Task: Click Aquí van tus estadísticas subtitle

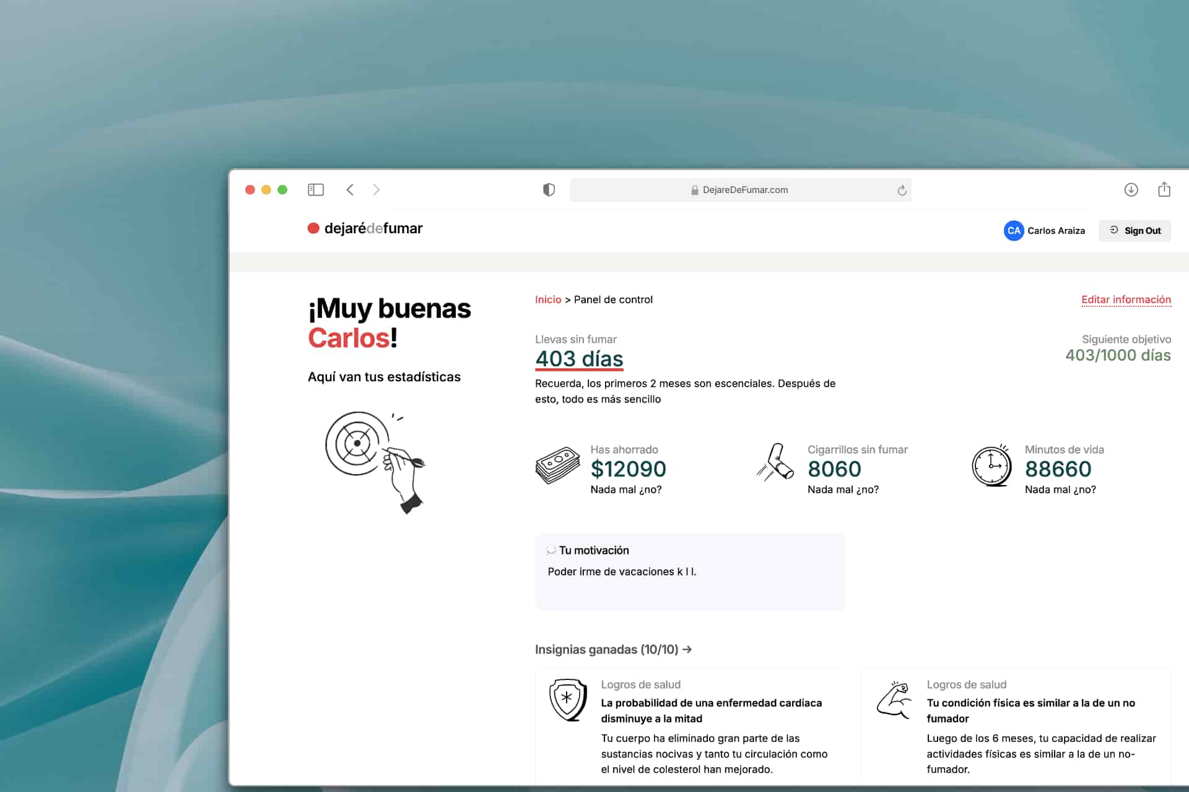Action: tap(384, 377)
